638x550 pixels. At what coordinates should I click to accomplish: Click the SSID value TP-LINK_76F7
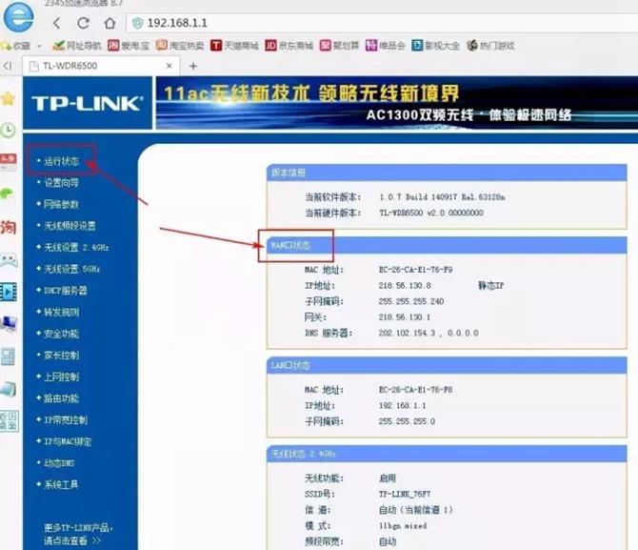click(x=405, y=494)
